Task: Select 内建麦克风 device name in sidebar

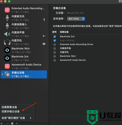Action: (x=18, y=16)
